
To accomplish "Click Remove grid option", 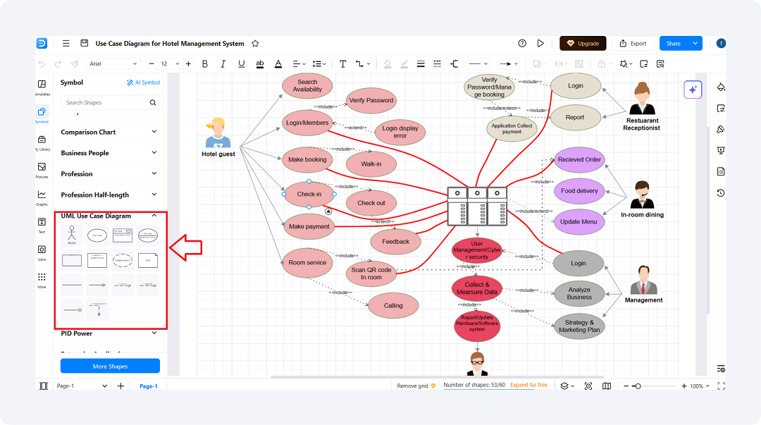I will pos(416,386).
